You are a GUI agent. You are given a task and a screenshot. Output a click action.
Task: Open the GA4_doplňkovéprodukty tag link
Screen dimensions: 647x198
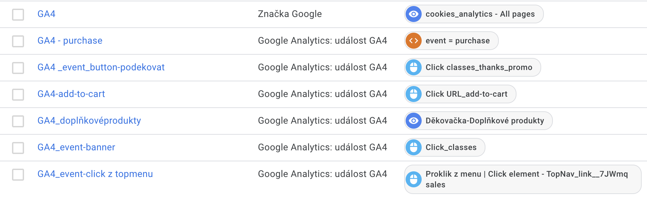pos(89,121)
